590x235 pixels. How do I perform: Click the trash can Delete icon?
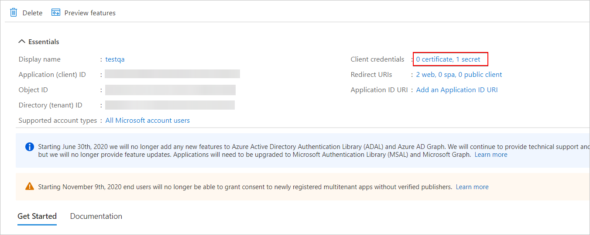14,13
